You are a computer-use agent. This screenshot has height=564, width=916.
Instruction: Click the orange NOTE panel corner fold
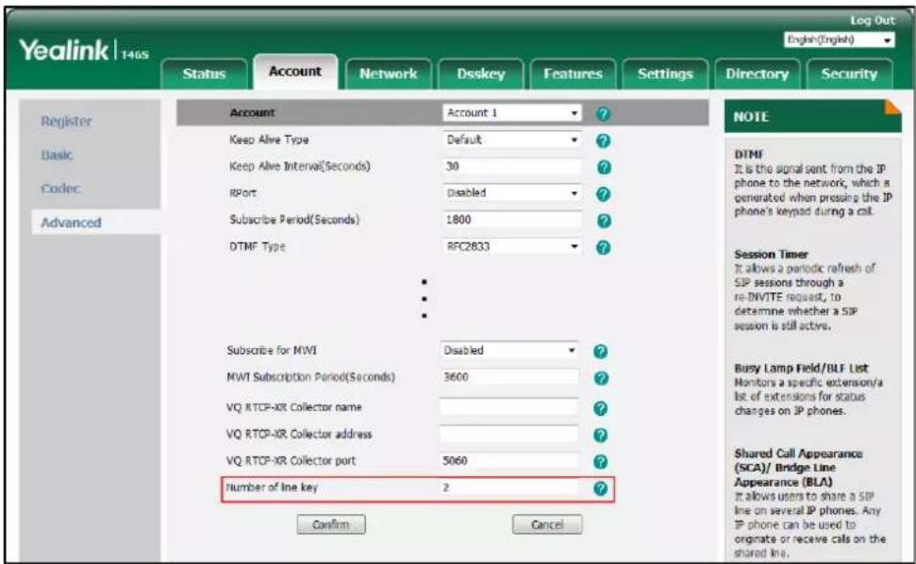point(892,107)
